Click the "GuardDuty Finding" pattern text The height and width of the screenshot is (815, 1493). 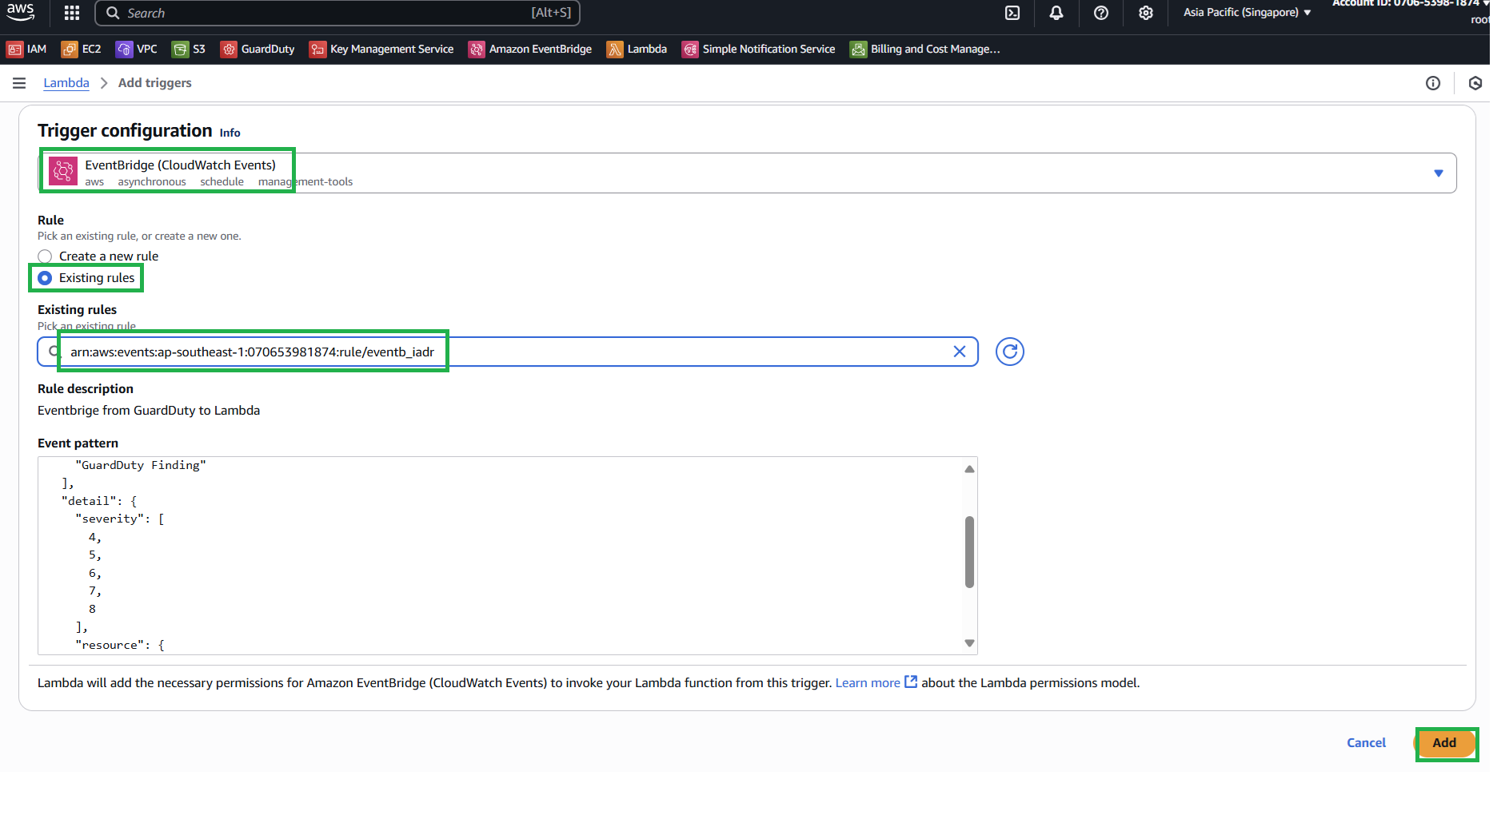[141, 465]
